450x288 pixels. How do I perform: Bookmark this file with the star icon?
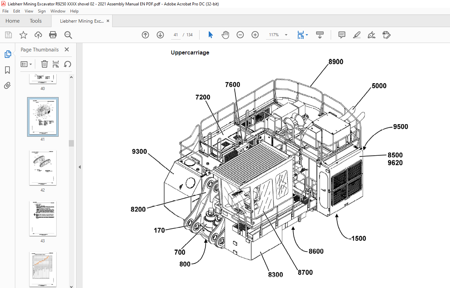[23, 35]
